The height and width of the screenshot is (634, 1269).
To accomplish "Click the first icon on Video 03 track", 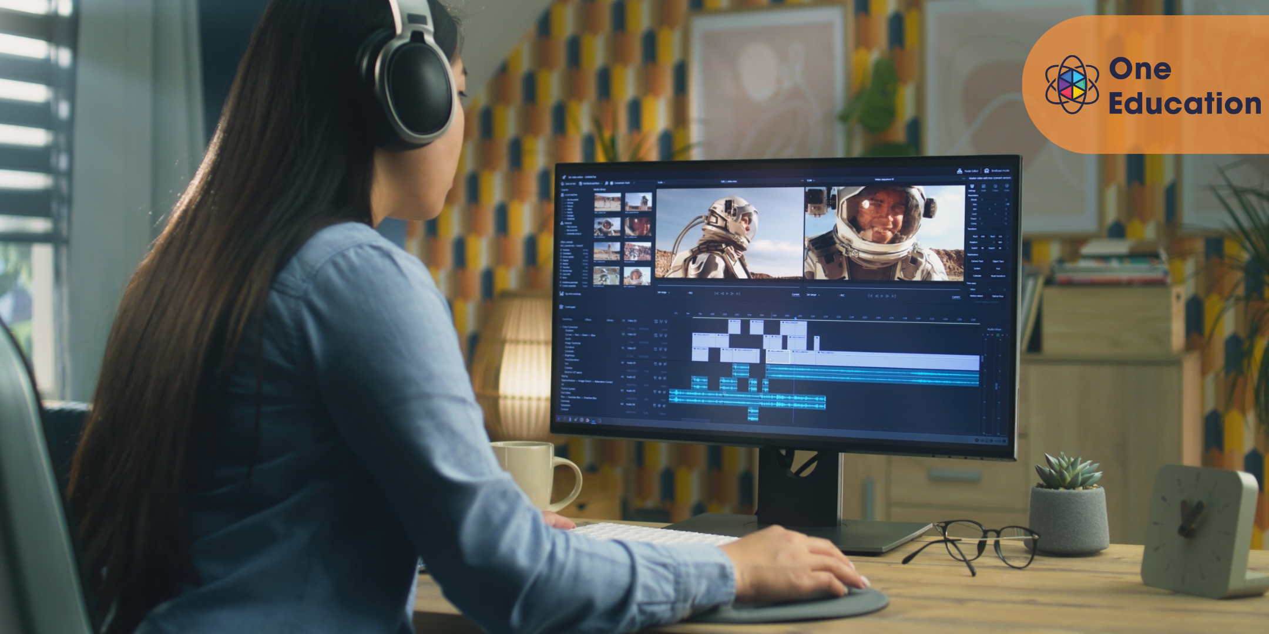I will pyautogui.click(x=656, y=322).
